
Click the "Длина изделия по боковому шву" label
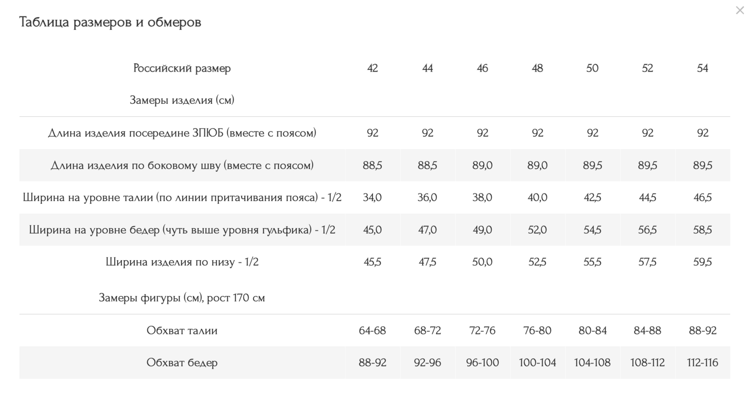tap(182, 165)
